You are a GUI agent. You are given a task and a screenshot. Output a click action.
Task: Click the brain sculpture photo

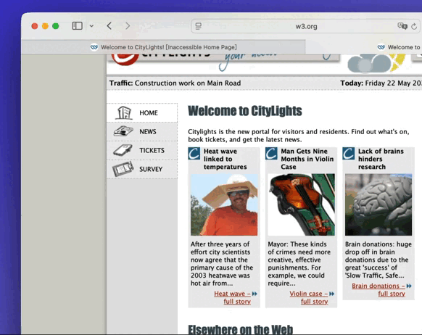pos(378,204)
